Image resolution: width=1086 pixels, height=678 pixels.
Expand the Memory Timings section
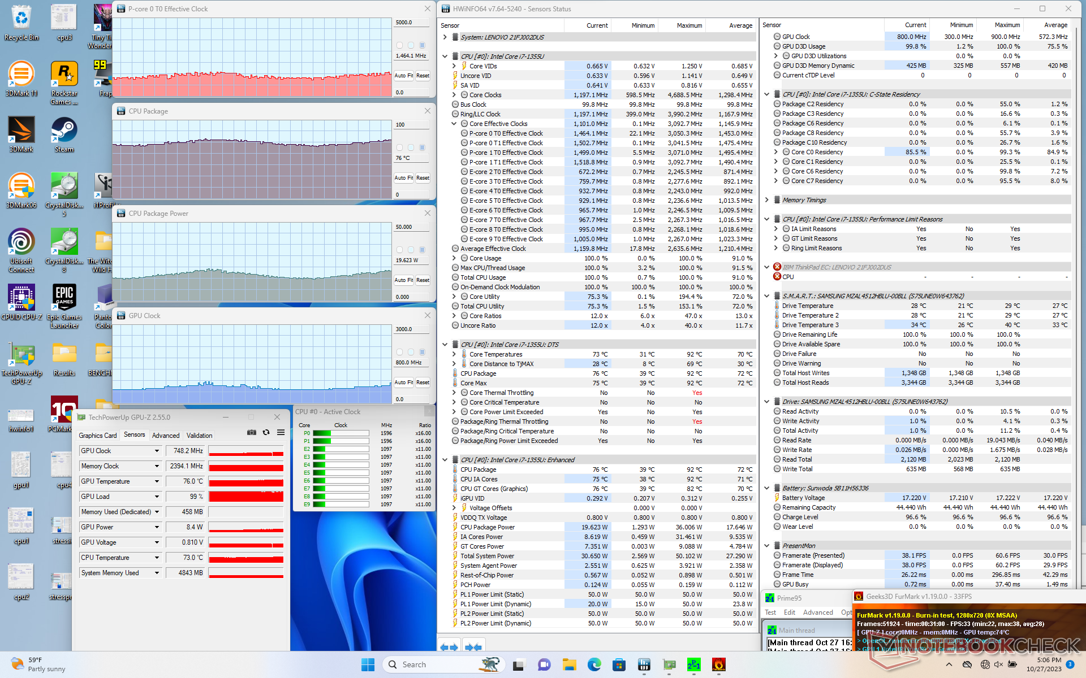(766, 200)
